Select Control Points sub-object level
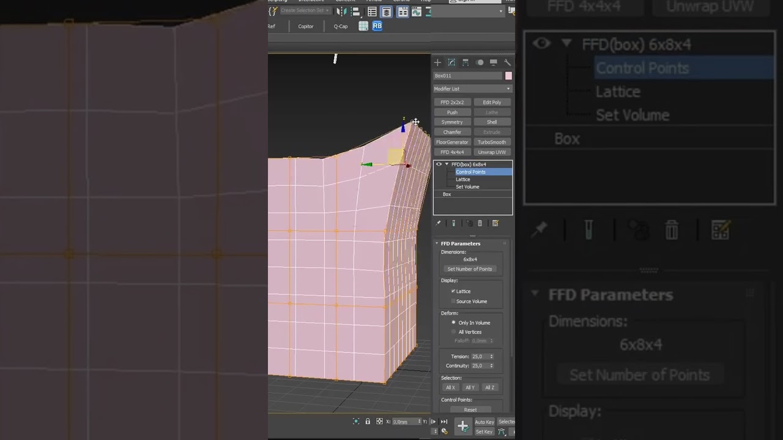 click(x=483, y=172)
